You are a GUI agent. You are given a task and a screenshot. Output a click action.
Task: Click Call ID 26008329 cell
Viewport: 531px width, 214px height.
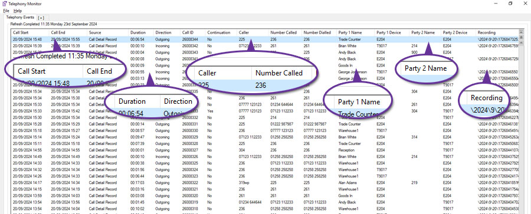tap(190, 137)
